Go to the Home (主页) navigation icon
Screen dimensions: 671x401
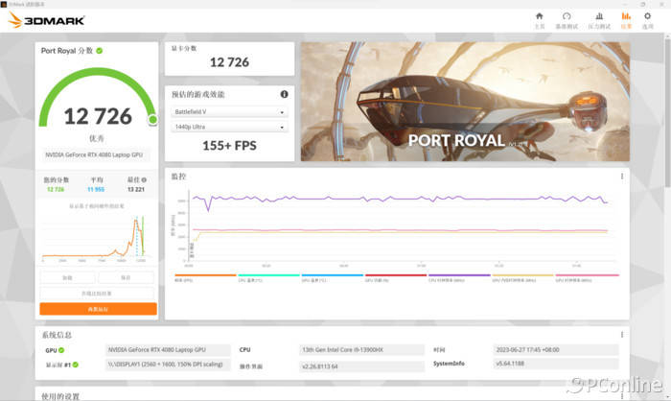point(539,19)
